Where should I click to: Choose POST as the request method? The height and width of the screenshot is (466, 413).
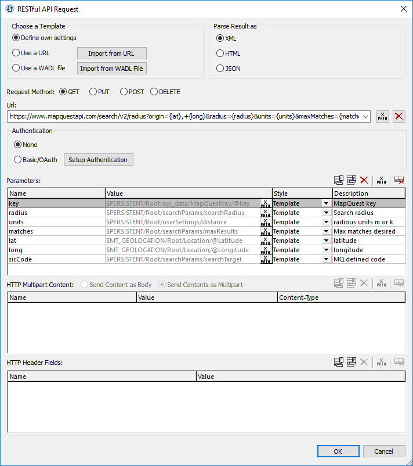coord(124,92)
